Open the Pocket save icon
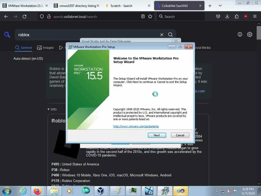Image resolution: width=261 pixels, height=196 pixels. (218, 17)
